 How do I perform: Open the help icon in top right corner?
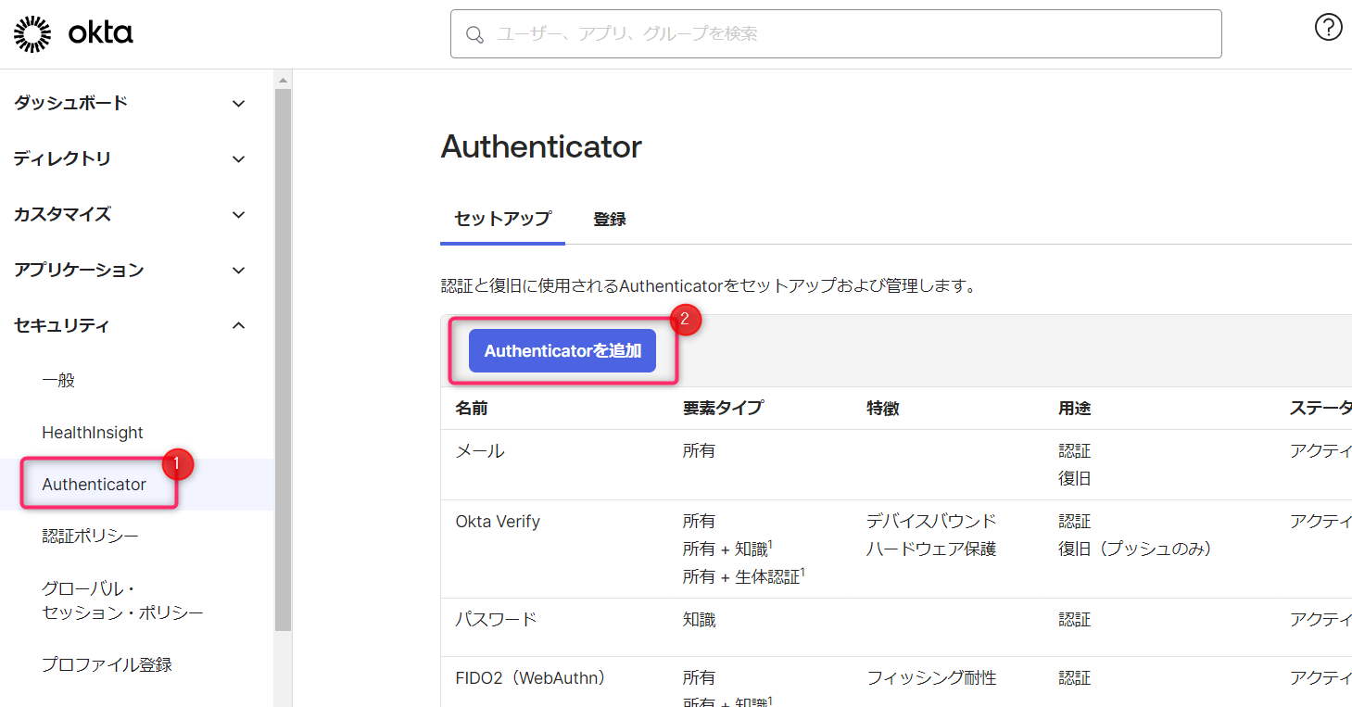1328,27
